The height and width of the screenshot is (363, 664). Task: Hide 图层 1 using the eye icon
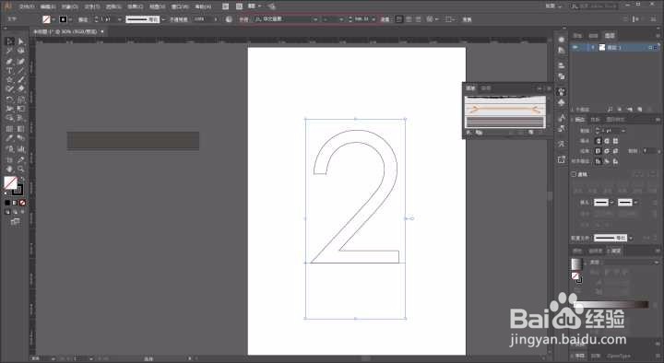pos(575,47)
